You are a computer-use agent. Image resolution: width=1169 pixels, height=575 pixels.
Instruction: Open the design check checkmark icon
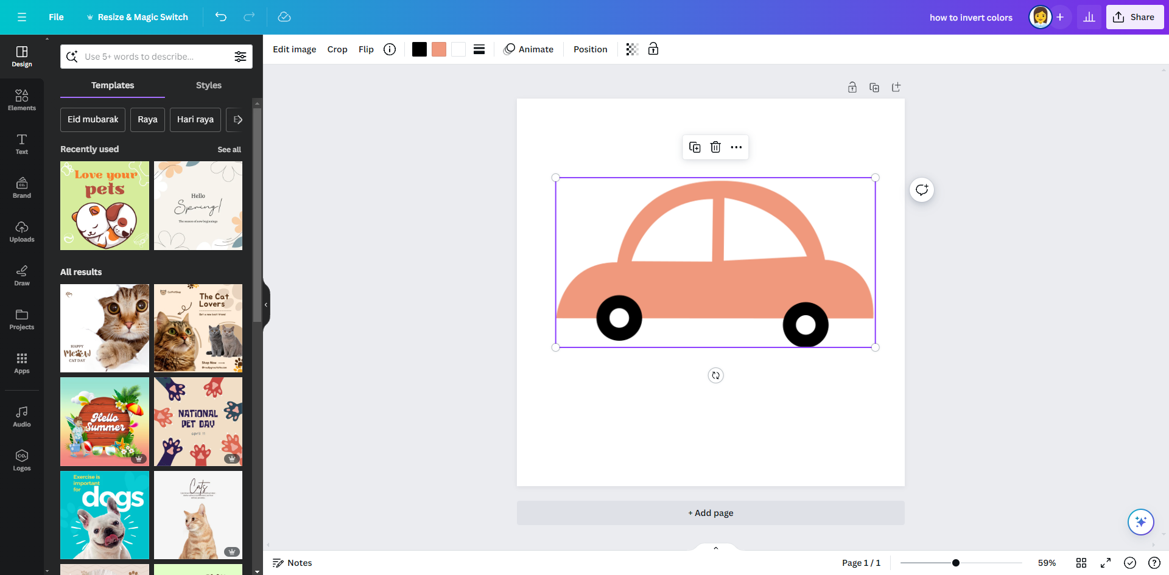pos(1130,563)
